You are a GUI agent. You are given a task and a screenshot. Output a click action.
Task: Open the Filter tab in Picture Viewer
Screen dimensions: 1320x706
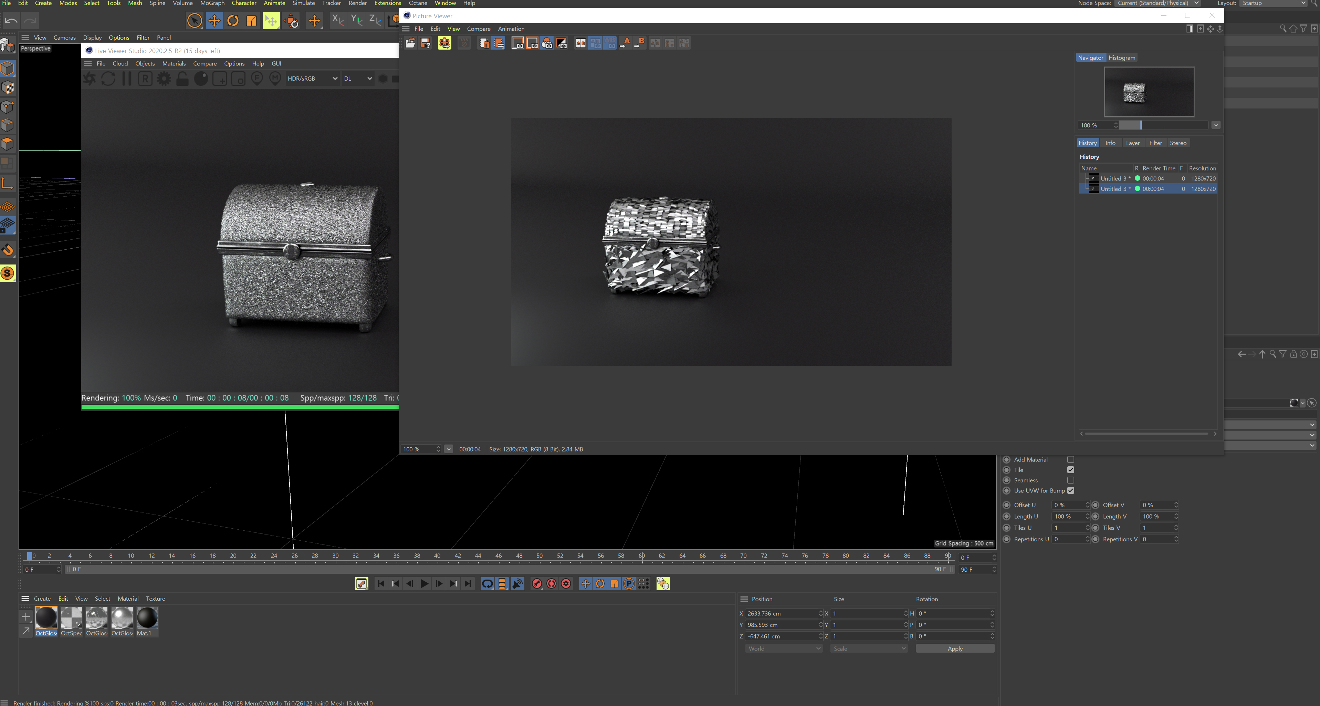pos(1155,143)
